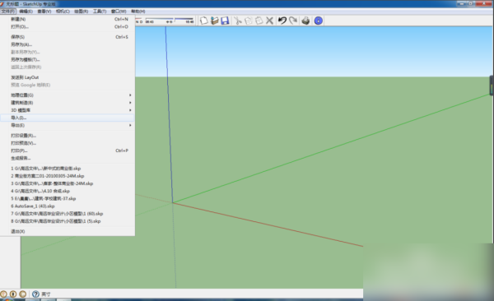Click the Erase X toolbar icon

pos(269,21)
